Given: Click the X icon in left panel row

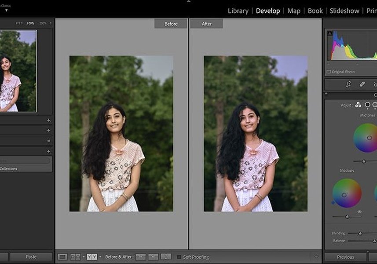Looking at the screenshot, I should pos(48,141).
